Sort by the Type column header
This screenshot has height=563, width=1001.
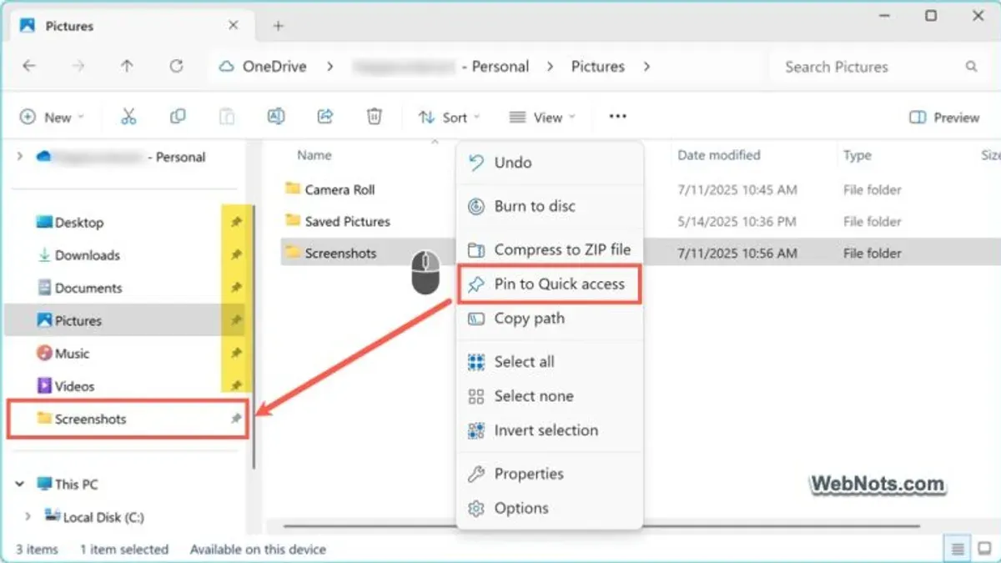point(857,155)
